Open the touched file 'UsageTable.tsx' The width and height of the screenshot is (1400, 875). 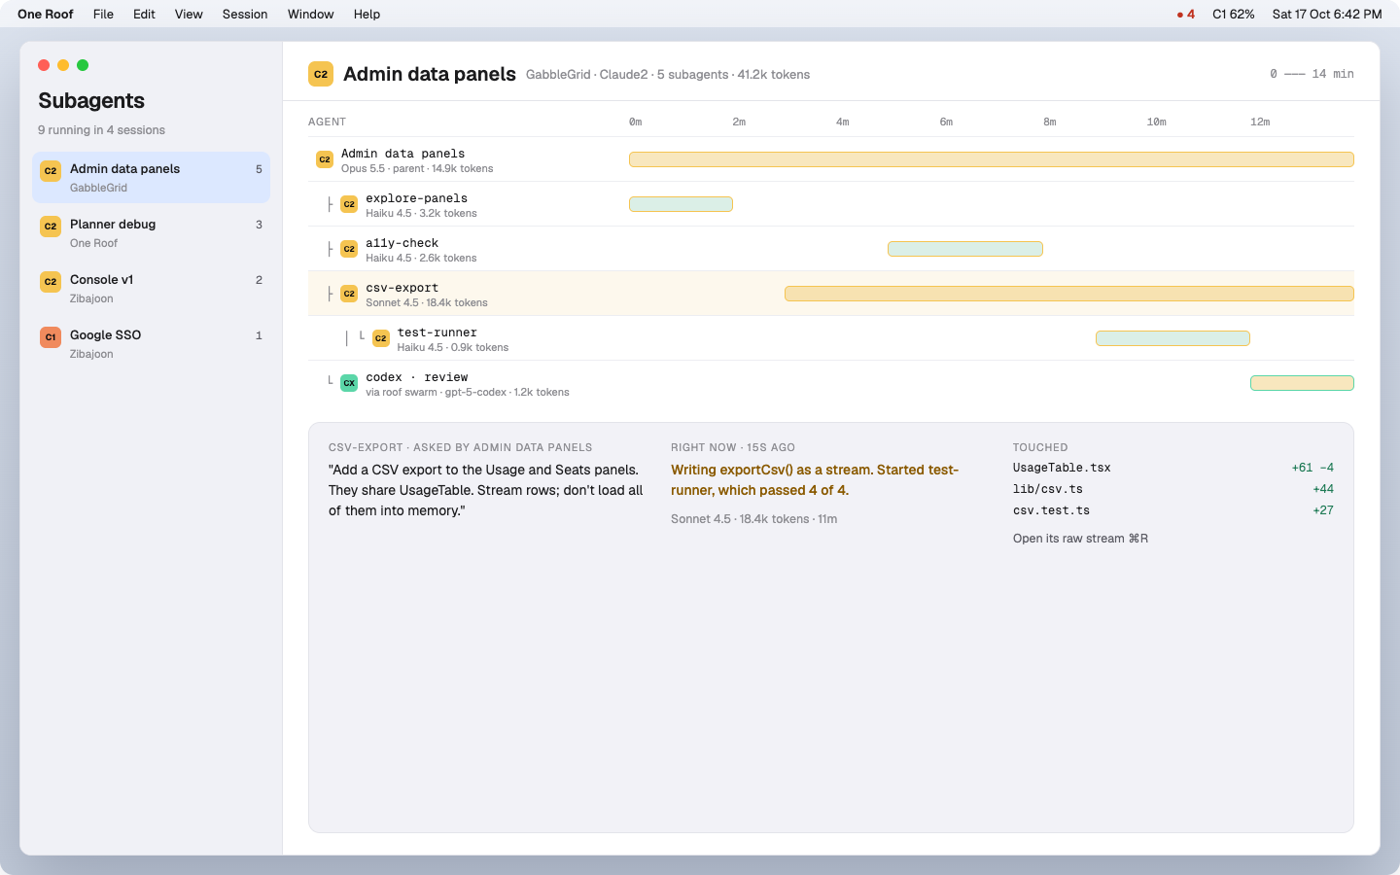(x=1062, y=468)
